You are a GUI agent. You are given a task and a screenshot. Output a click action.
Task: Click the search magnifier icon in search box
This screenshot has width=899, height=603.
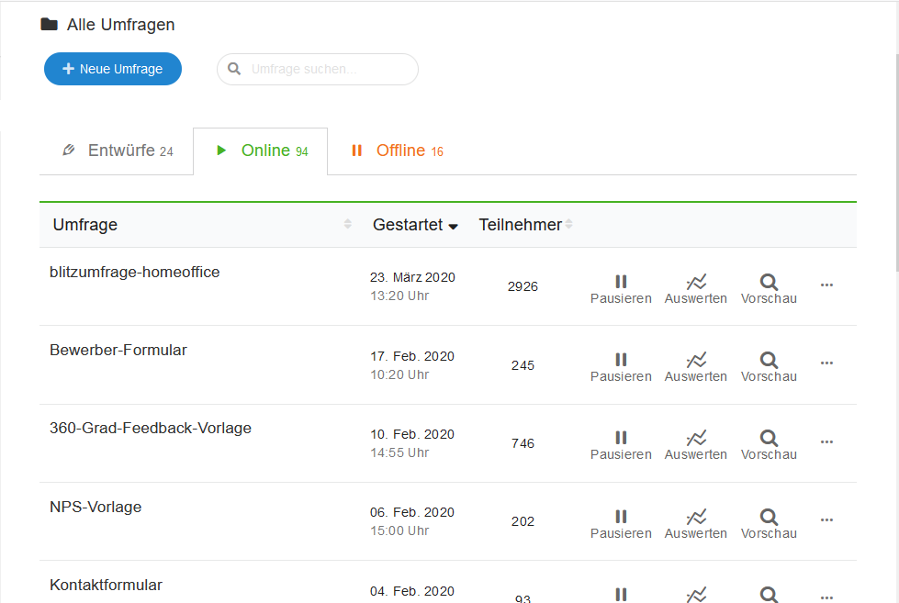click(234, 69)
